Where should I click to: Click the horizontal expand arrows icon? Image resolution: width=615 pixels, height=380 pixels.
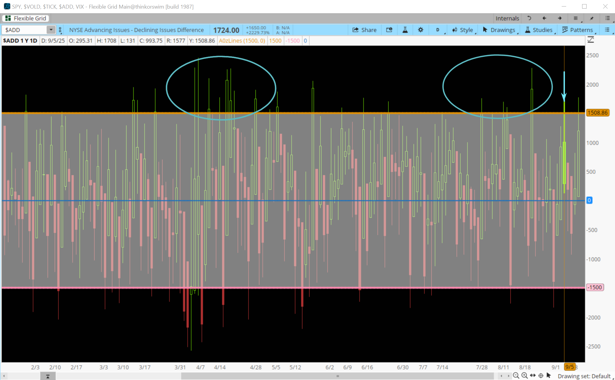pos(533,376)
